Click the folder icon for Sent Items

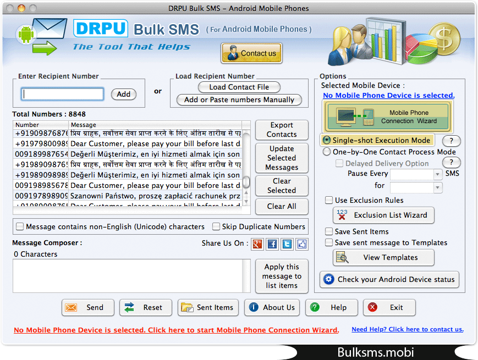pos(187,307)
